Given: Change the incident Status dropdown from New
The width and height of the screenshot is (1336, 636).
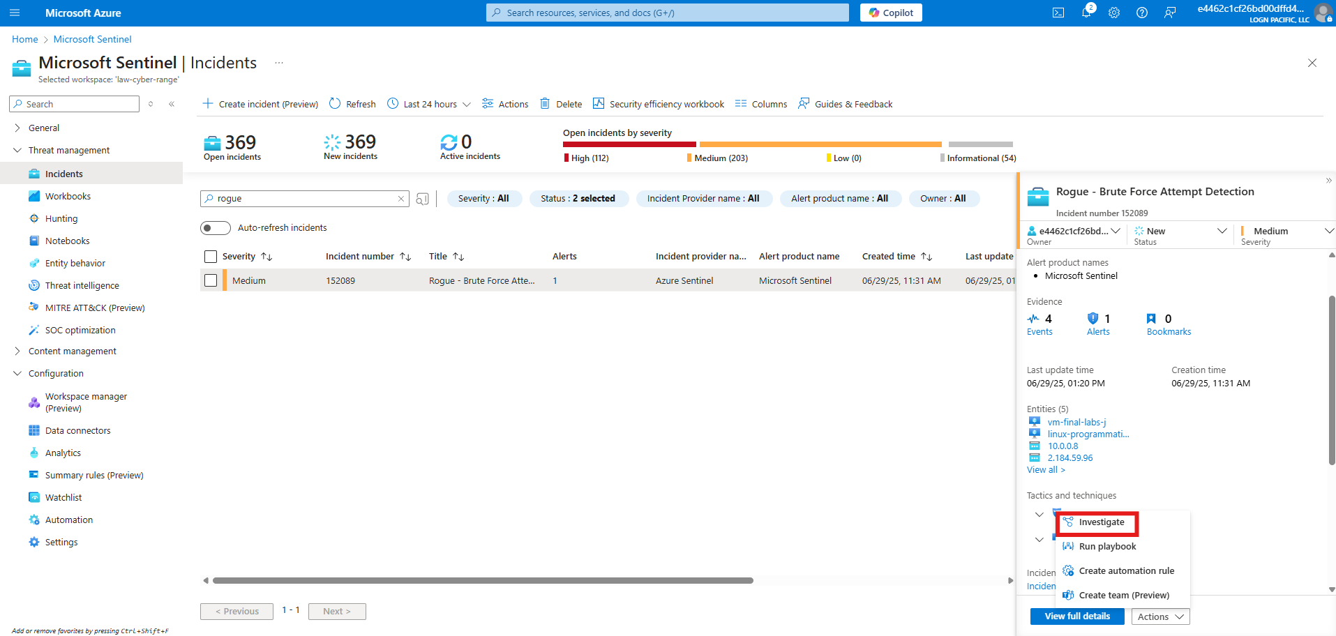Looking at the screenshot, I should (x=1180, y=232).
